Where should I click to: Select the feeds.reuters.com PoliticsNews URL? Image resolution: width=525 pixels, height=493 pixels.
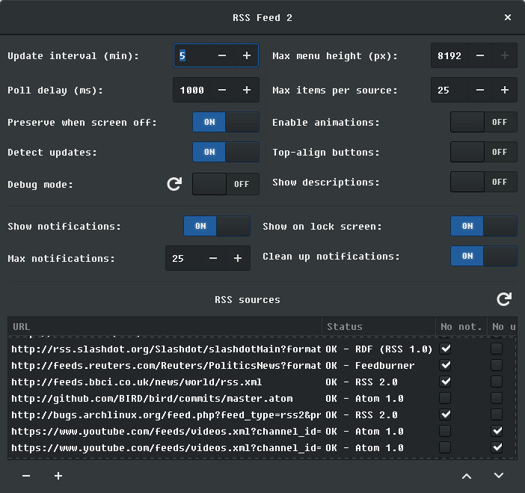[x=166, y=365]
